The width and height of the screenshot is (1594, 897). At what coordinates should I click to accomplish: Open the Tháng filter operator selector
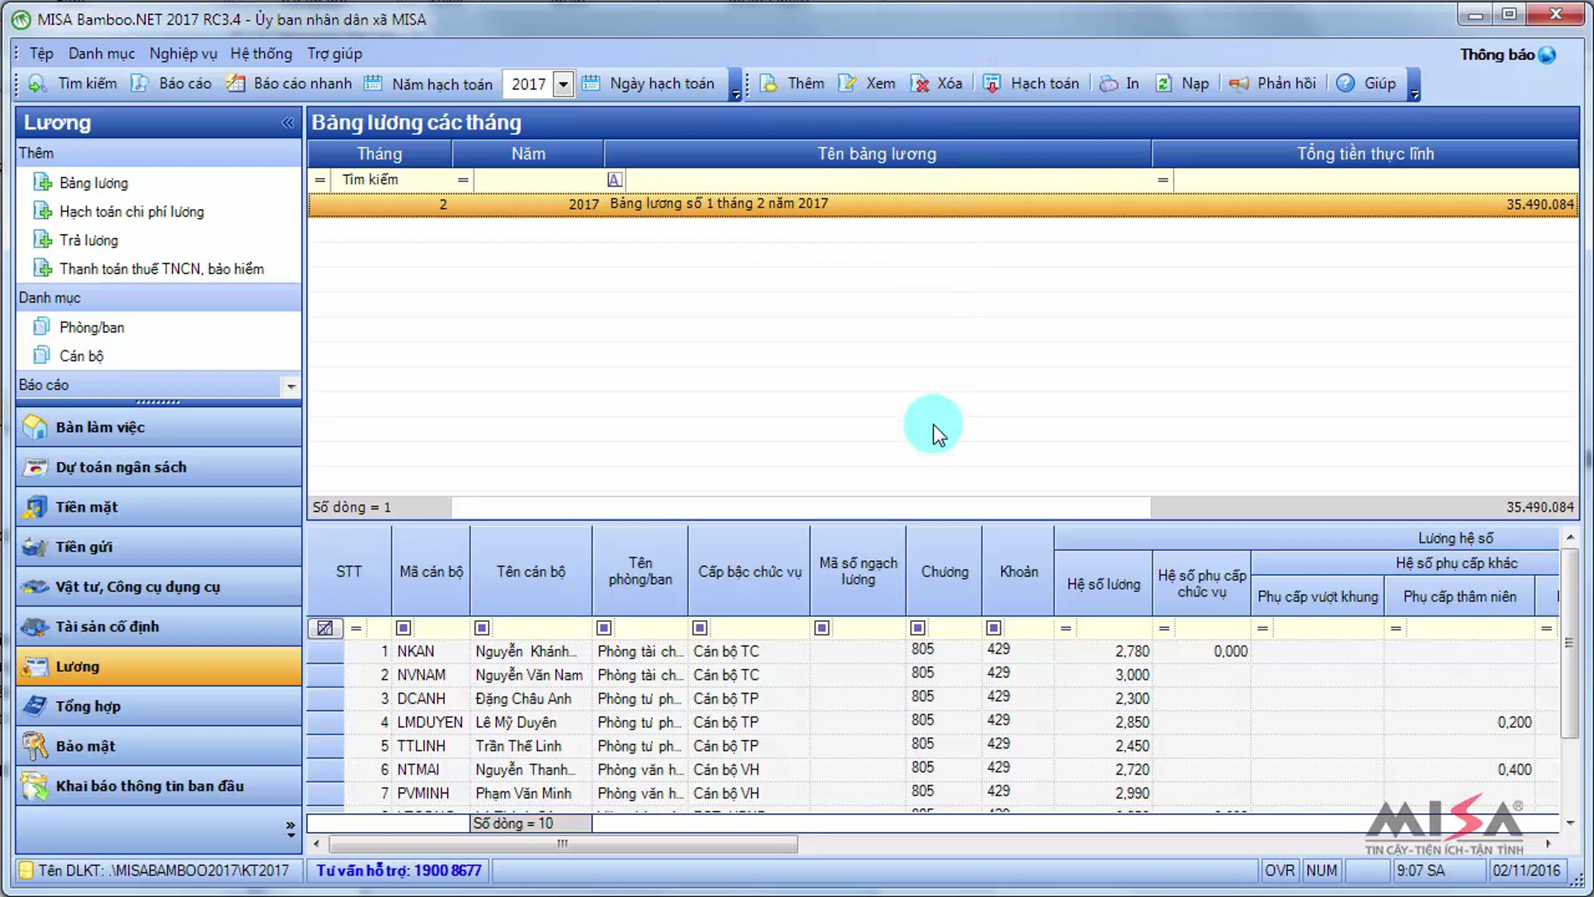[x=319, y=179]
